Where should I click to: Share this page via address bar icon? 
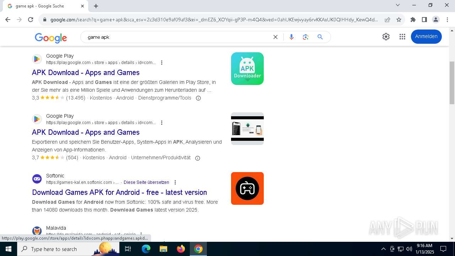pos(387,20)
